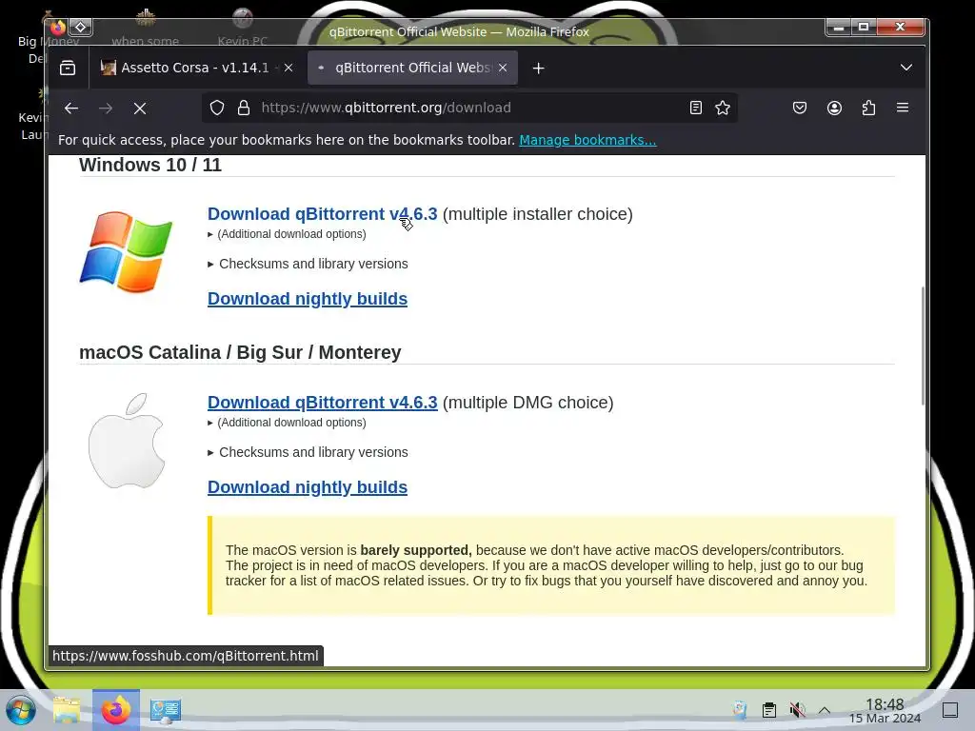
Task: Expand macOS Checksums and library versions
Action: pyautogui.click(x=308, y=452)
